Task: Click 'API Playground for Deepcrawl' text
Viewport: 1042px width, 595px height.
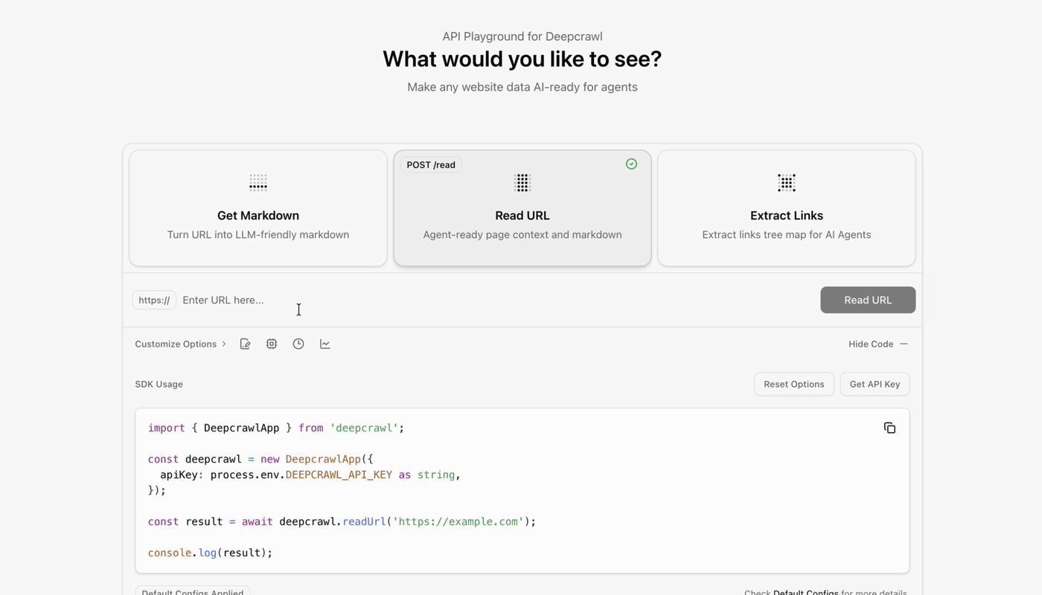Action: [522, 36]
